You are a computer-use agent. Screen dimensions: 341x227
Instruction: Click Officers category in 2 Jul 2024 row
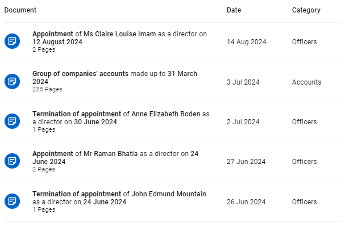point(304,122)
